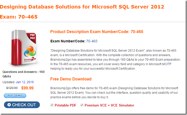Click Questions and Answers : 160 Q&As text
The image size is (187, 115).
click(23, 74)
